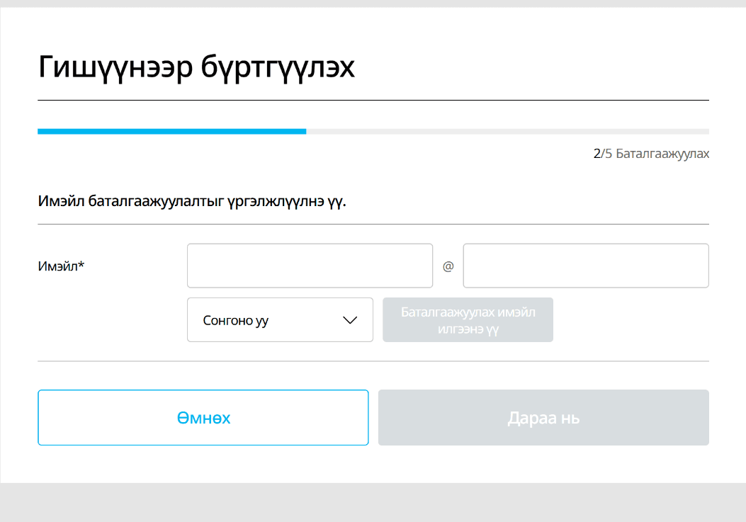Screen dimensions: 746x522
Task: Click the @ symbol between email fields
Action: (448, 266)
